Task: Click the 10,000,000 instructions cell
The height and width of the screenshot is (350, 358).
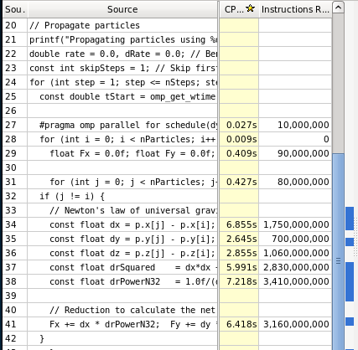Action: coord(295,125)
